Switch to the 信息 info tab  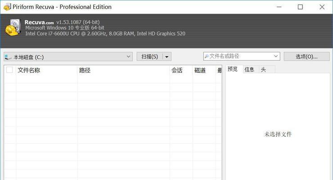[x=251, y=69]
